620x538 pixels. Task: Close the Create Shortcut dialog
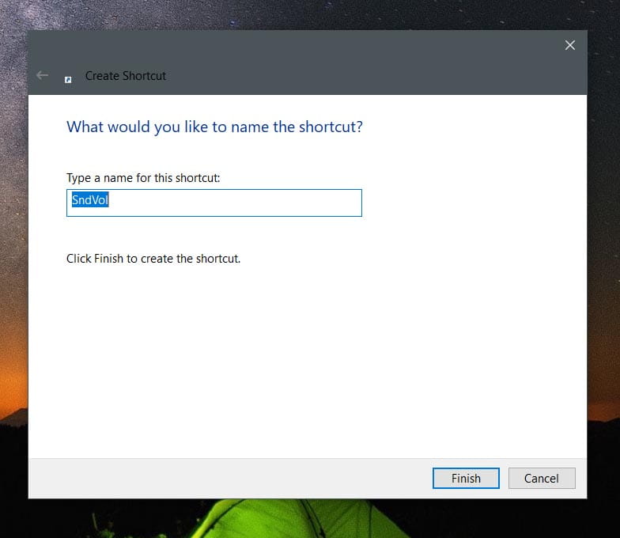coord(569,45)
